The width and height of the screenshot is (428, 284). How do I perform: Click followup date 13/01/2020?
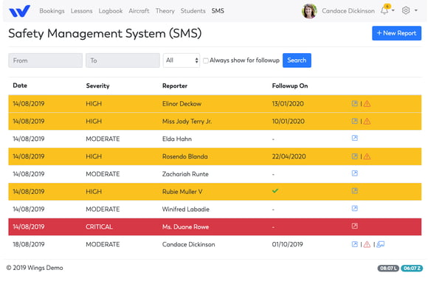point(288,104)
